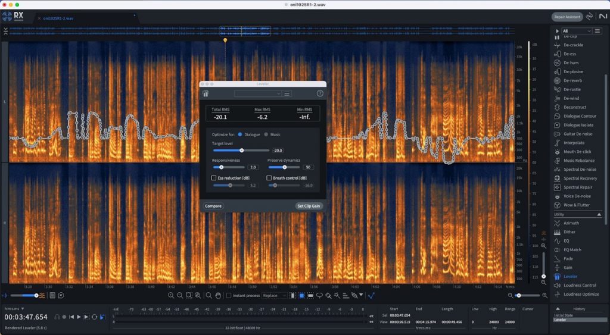Select the lasso selection tool
The width and height of the screenshot is (610, 335).
click(319, 295)
